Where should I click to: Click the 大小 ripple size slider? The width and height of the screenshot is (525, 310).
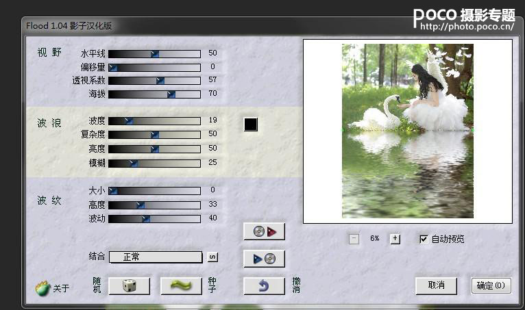(x=154, y=191)
